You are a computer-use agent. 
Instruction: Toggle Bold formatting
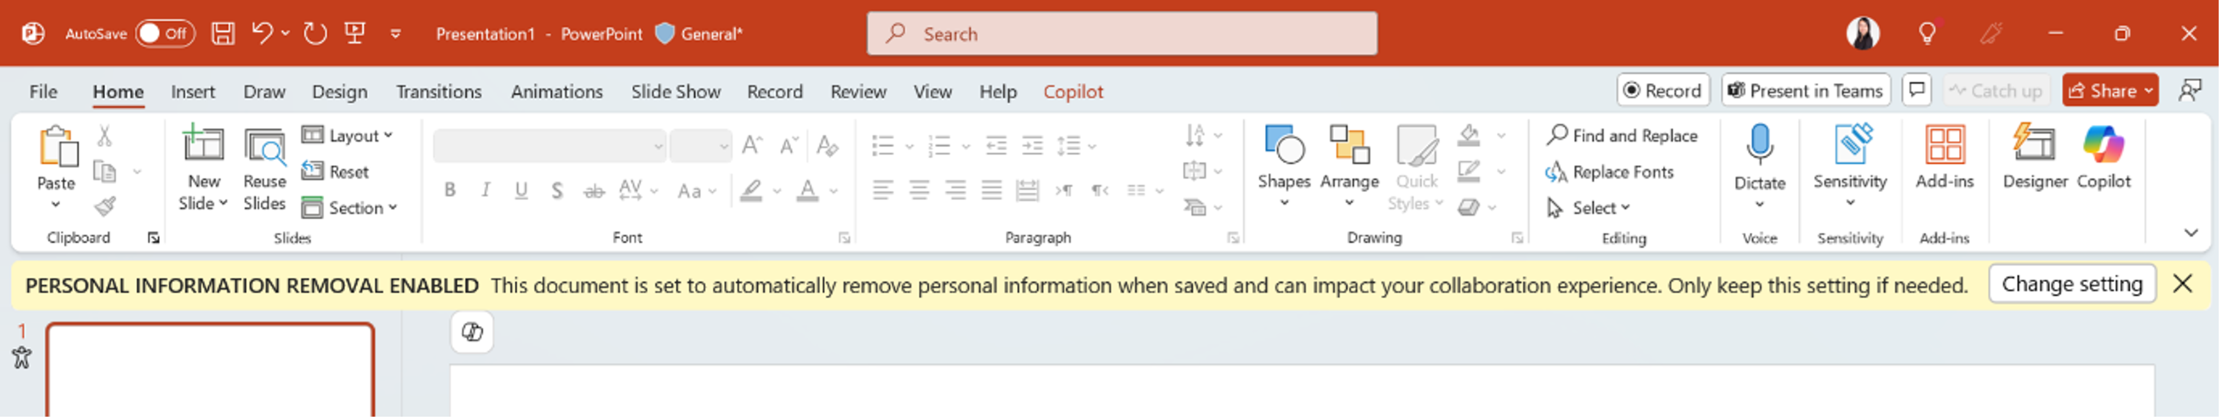[450, 191]
